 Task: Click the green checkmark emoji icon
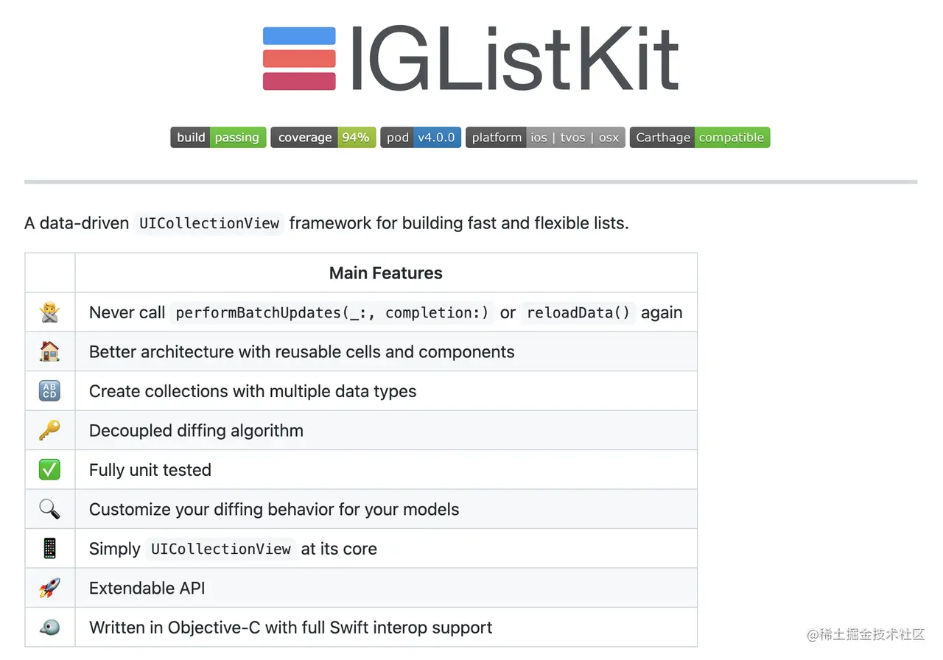click(x=49, y=470)
